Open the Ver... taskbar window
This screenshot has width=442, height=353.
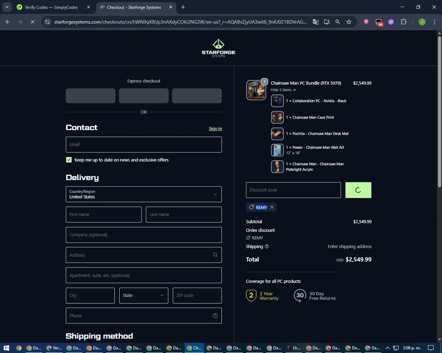point(54,348)
